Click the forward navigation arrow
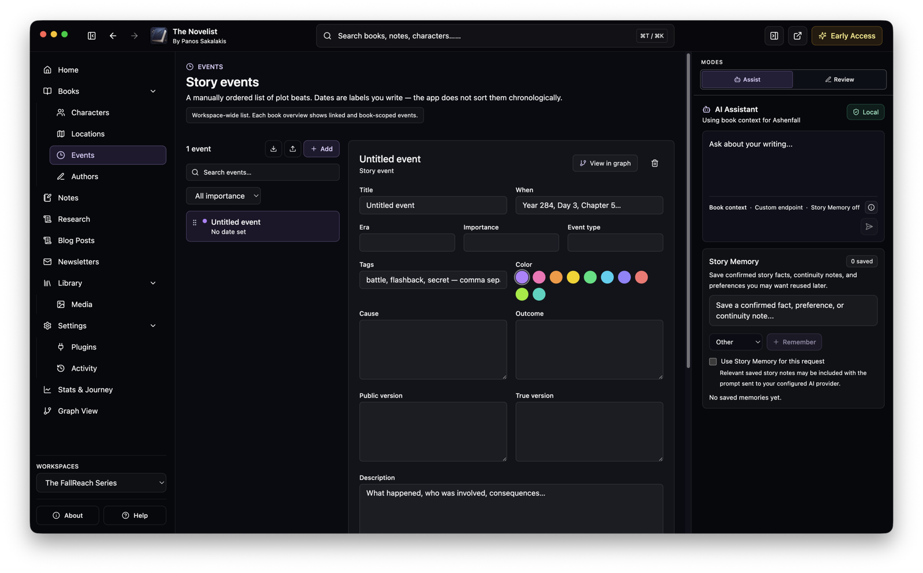 tap(134, 36)
